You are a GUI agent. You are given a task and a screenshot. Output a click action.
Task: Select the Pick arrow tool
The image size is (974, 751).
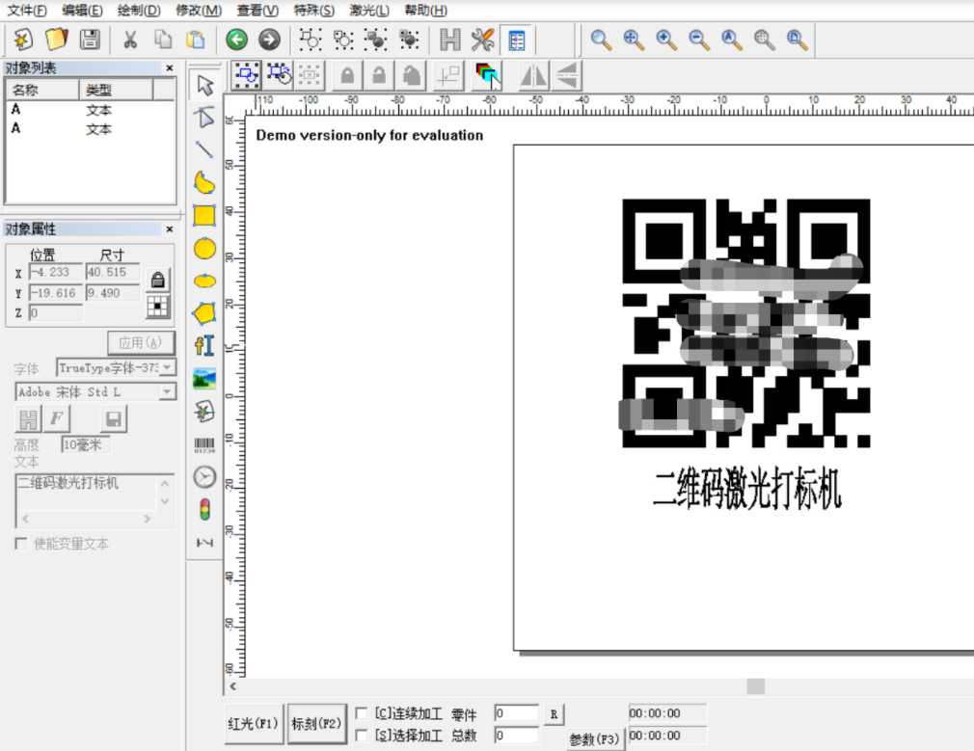205,85
